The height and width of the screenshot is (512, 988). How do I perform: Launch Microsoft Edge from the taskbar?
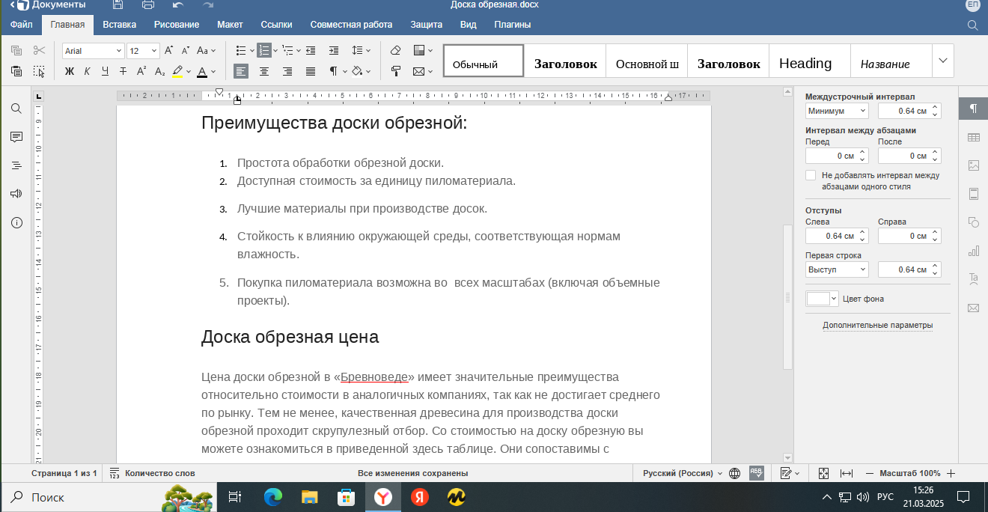[x=274, y=497]
